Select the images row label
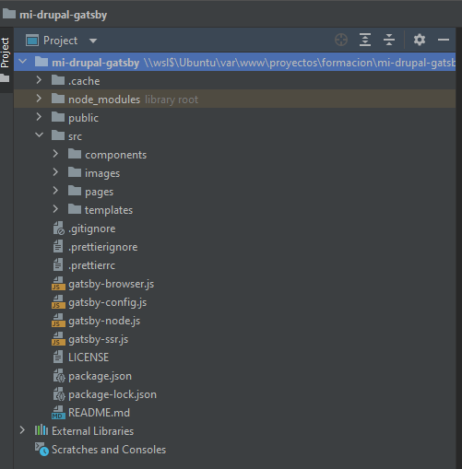Screen dimensions: 462x469 pyautogui.click(x=102, y=173)
